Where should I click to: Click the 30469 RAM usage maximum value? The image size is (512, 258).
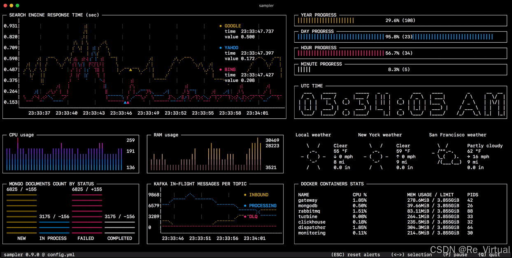(x=272, y=140)
